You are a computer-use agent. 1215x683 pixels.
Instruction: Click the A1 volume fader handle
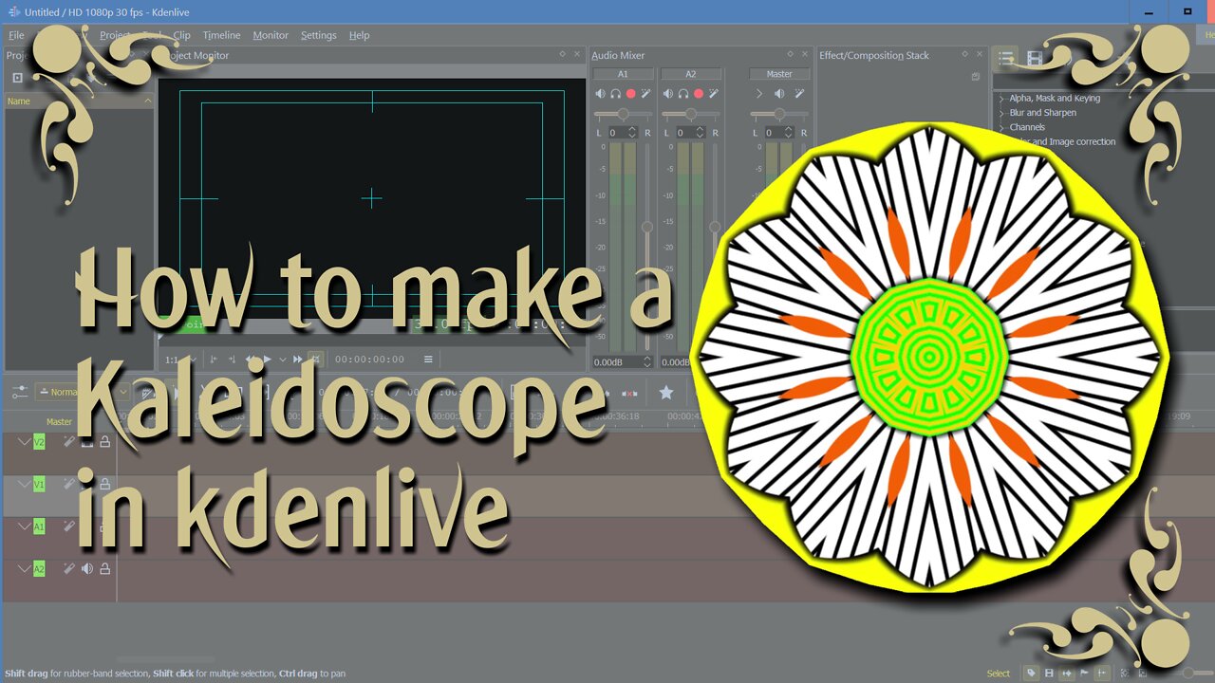pyautogui.click(x=647, y=227)
